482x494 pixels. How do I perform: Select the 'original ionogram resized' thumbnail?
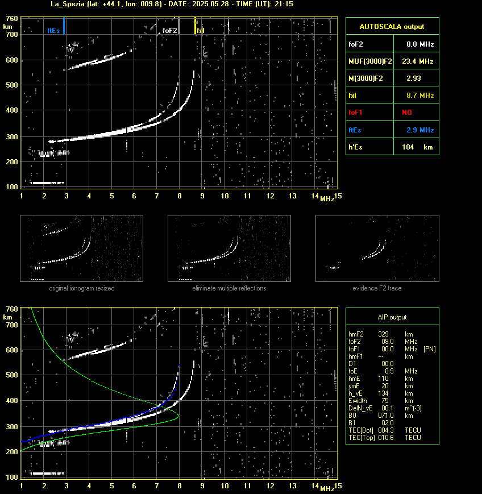[82, 248]
